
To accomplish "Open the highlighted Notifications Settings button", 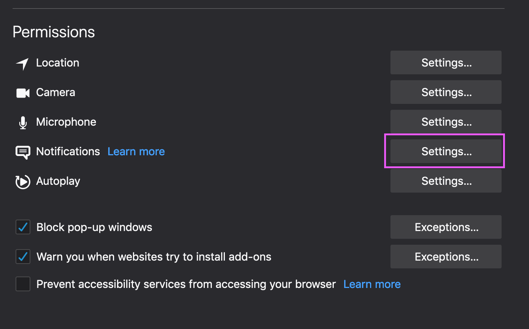I will point(446,152).
